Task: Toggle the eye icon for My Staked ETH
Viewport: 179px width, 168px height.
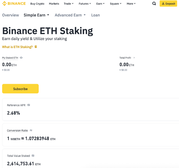Action: (x=21, y=58)
